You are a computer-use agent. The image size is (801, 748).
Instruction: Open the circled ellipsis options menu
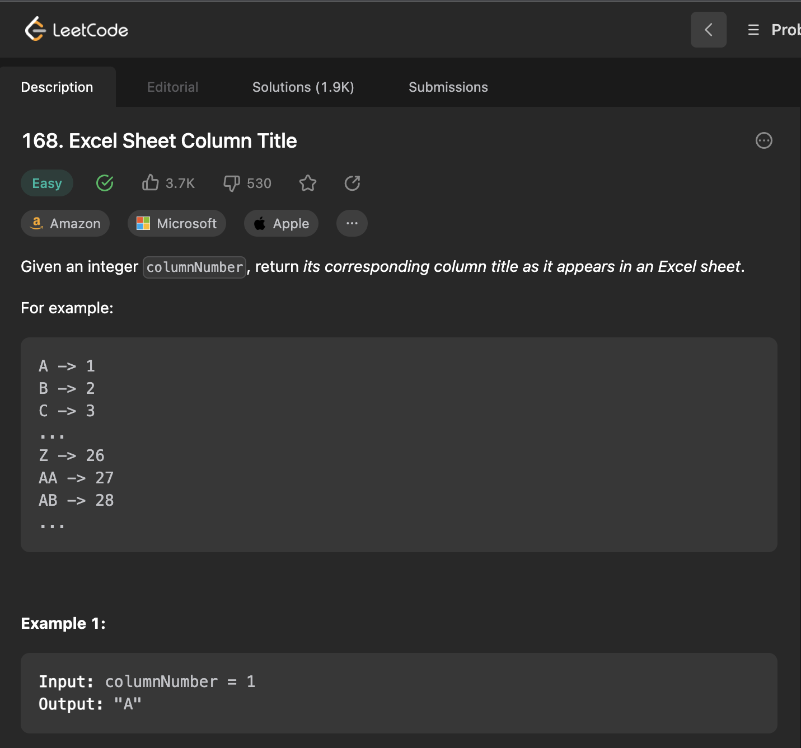click(x=763, y=140)
